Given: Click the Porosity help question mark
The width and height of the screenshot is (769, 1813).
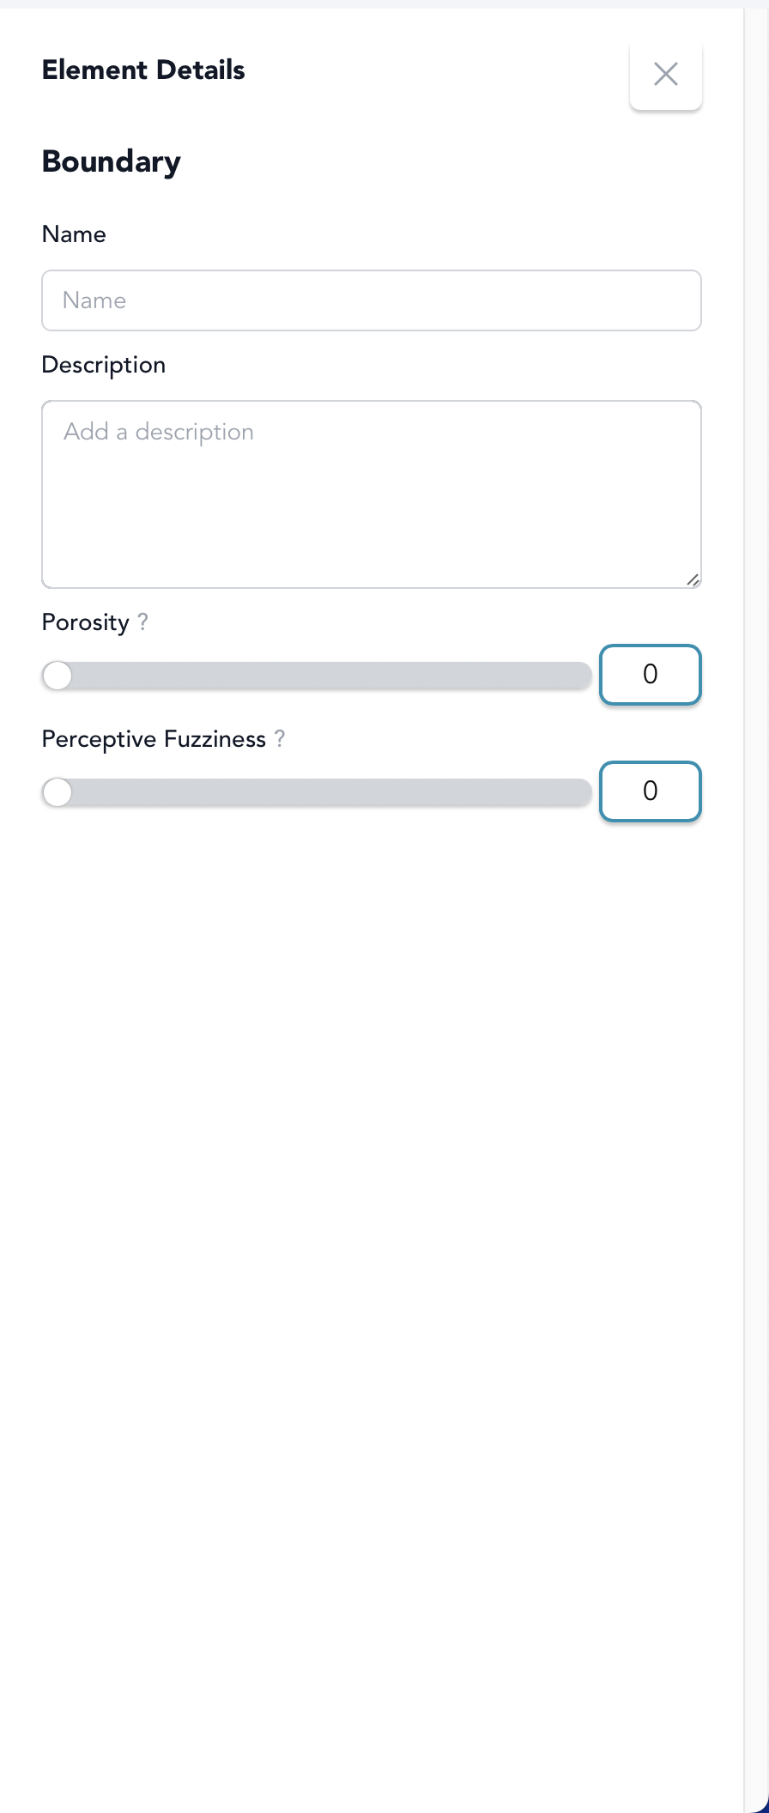Looking at the screenshot, I should pos(143,622).
